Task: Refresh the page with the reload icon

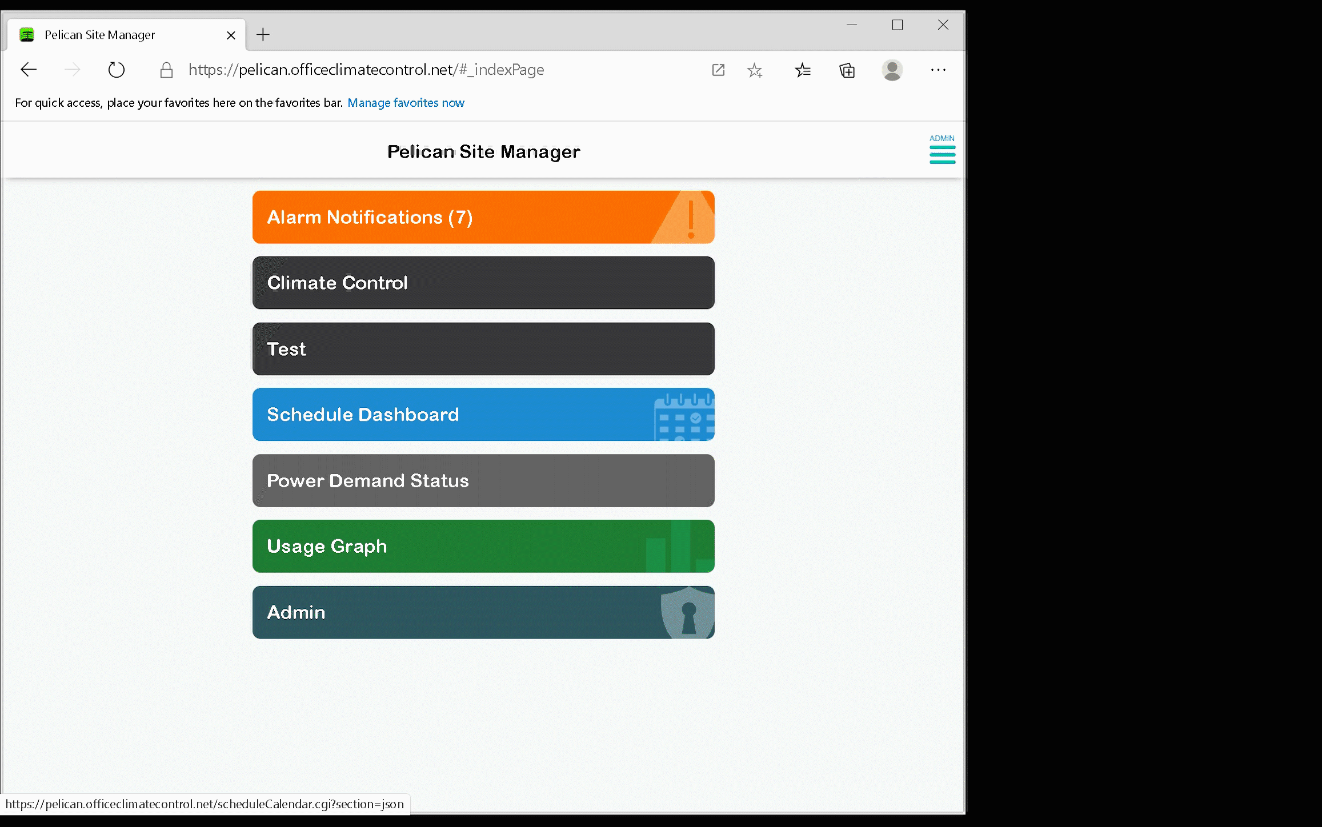Action: [116, 70]
